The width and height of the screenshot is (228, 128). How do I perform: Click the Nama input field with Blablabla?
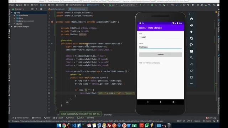coord(160,47)
